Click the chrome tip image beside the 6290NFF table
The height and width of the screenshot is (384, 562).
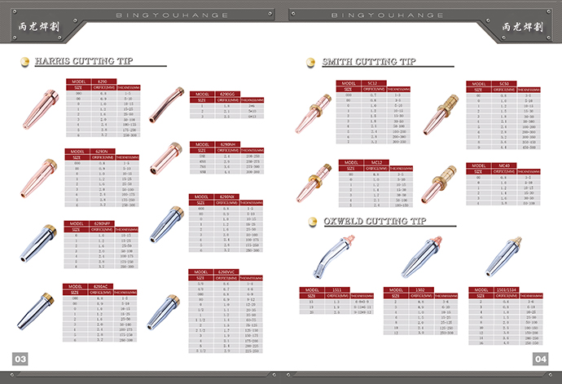[x=38, y=243]
